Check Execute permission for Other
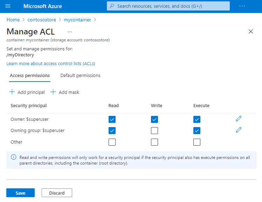 click(x=197, y=142)
